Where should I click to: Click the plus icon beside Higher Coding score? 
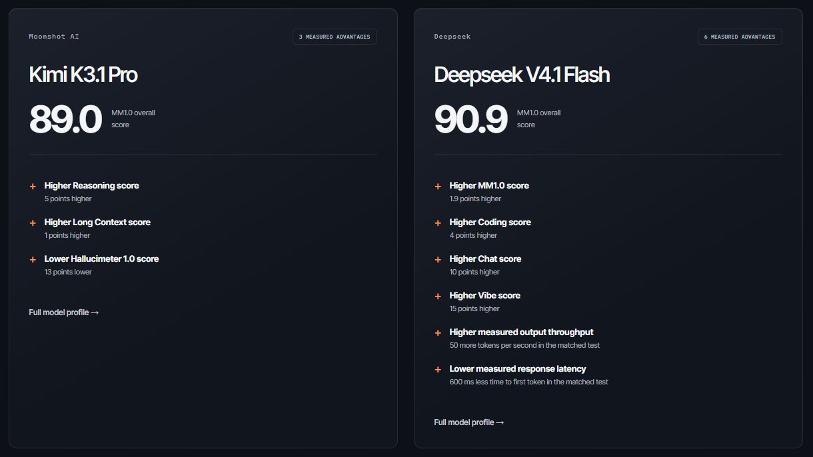tap(438, 223)
